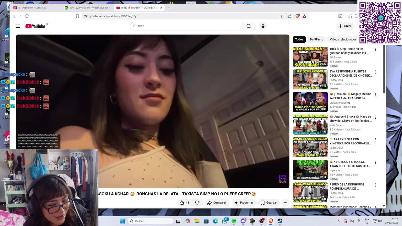
Task: Open a new browser tab
Action: (x=169, y=8)
